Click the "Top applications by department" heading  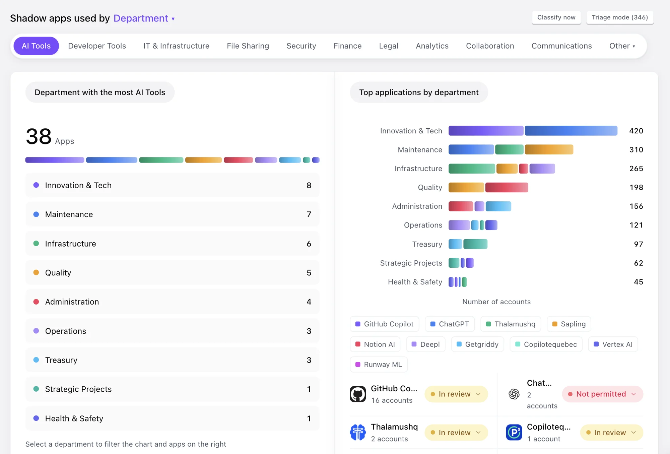point(419,92)
